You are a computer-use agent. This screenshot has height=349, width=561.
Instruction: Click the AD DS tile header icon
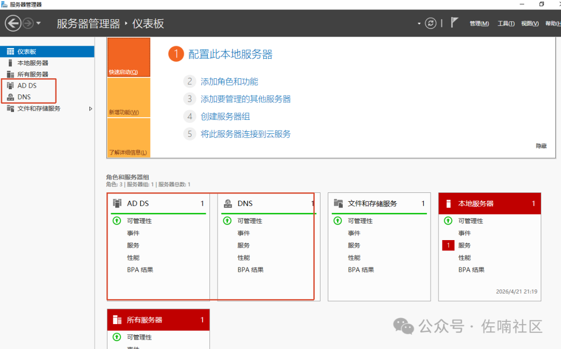coord(117,203)
